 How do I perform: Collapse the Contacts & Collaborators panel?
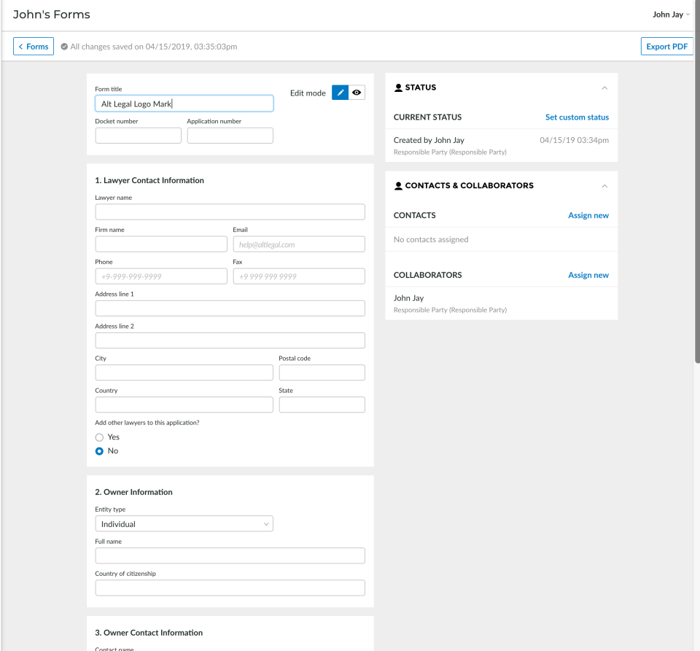tap(604, 186)
